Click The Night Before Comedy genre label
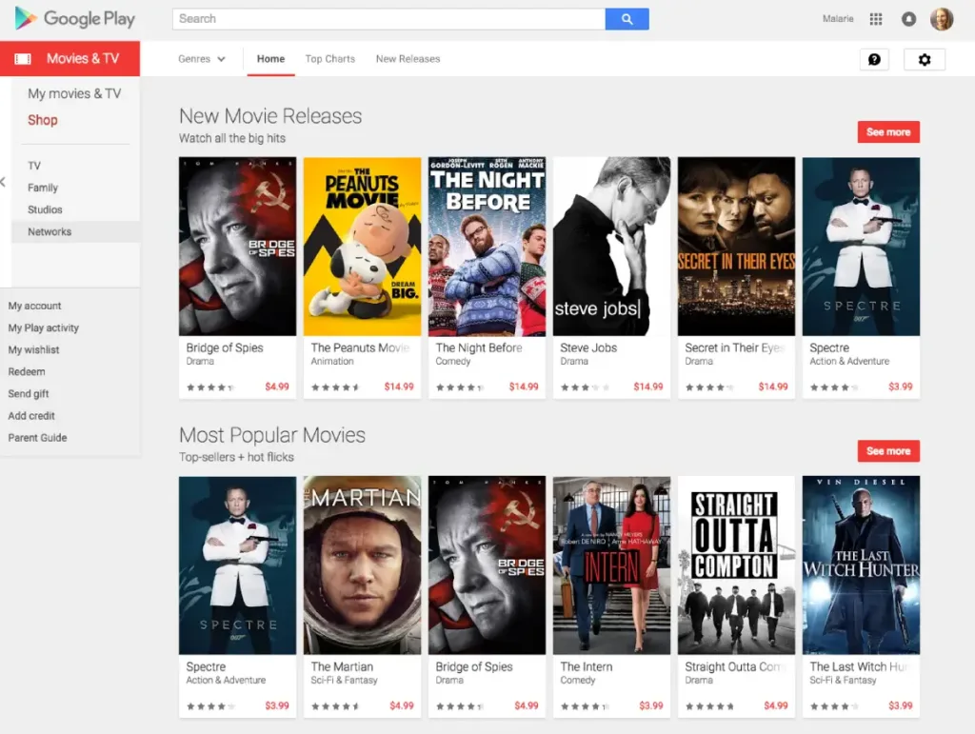This screenshot has width=975, height=734. point(452,361)
